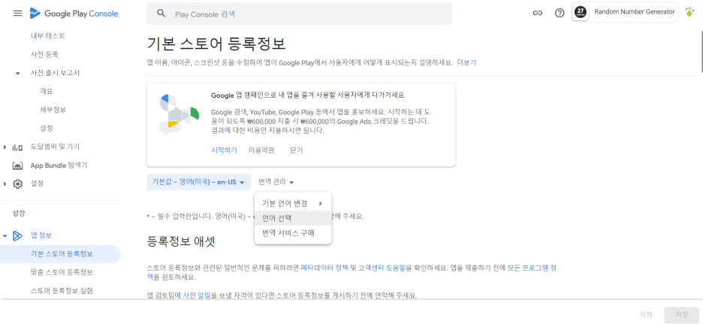
Task: Select 언어 선택 from the menu
Action: point(293,219)
